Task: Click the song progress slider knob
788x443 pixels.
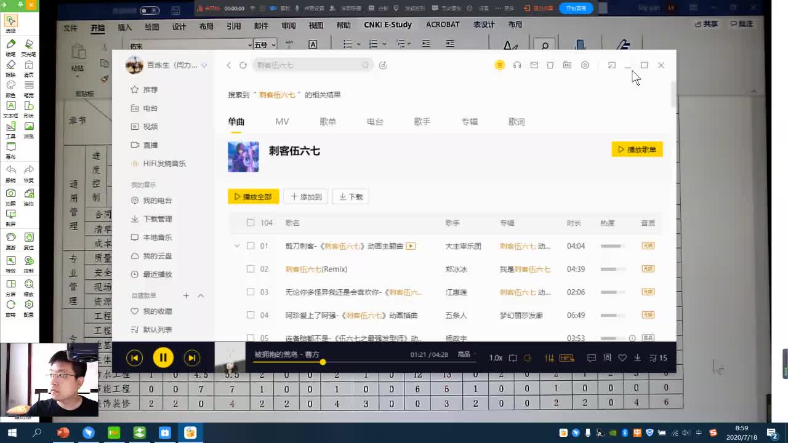Action: (323, 362)
